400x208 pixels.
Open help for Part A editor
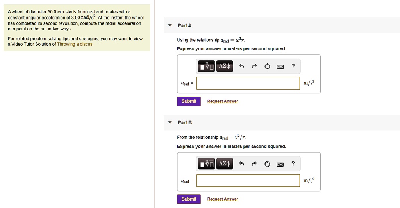(293, 66)
